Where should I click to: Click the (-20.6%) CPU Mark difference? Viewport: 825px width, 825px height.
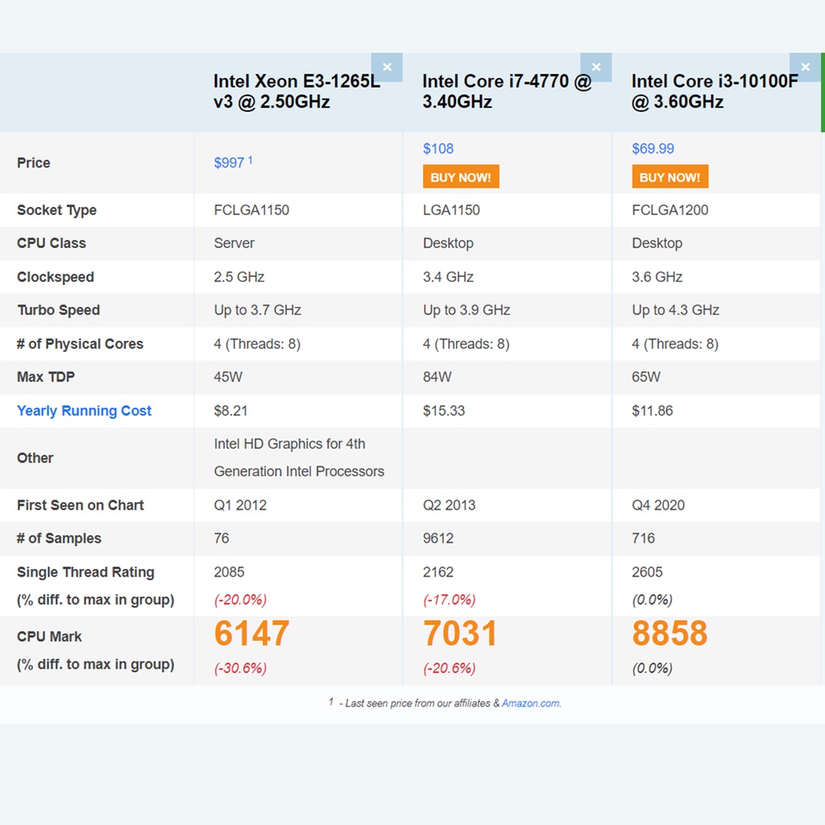click(x=450, y=668)
